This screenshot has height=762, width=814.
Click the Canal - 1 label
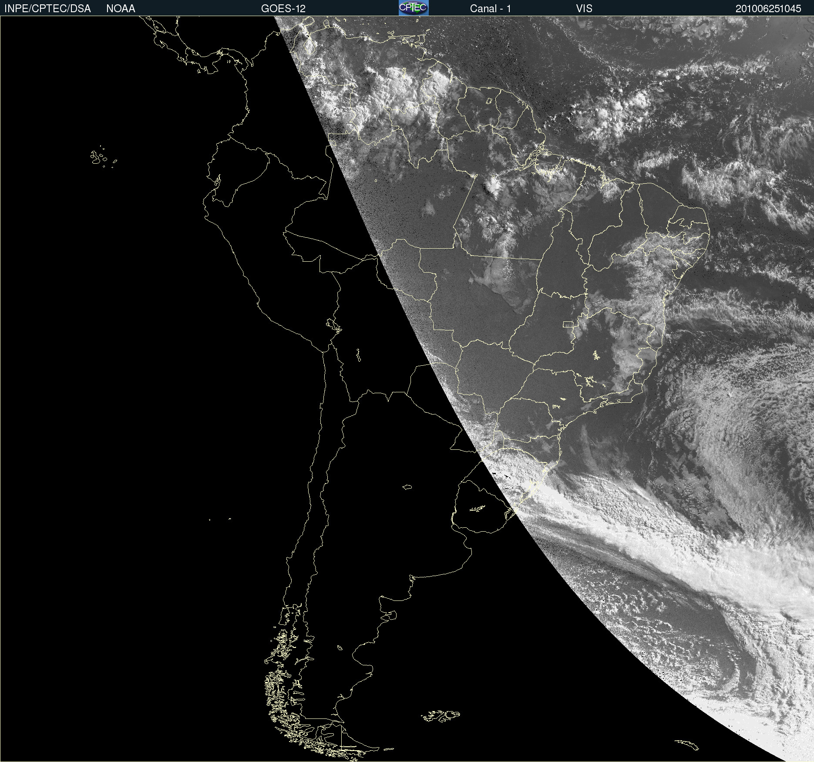coord(491,9)
